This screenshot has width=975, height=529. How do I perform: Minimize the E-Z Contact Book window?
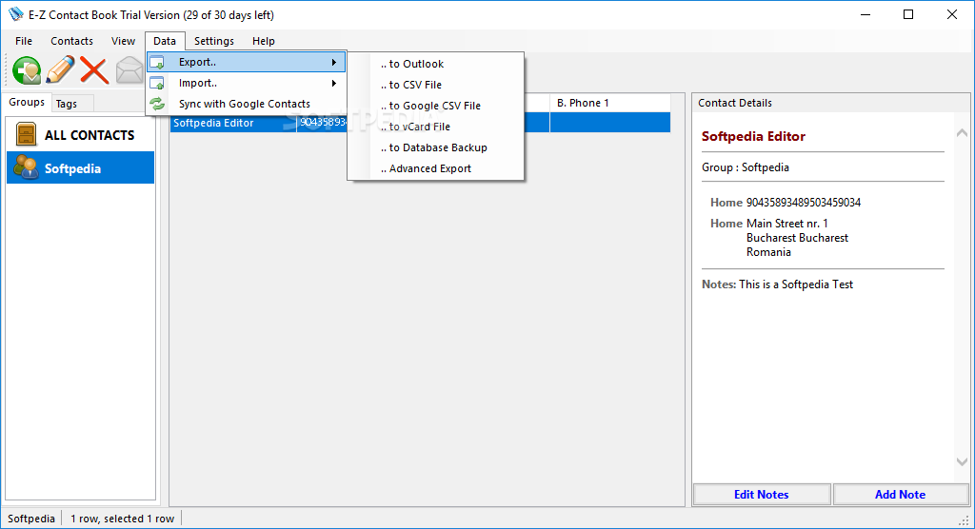pyautogui.click(x=865, y=15)
